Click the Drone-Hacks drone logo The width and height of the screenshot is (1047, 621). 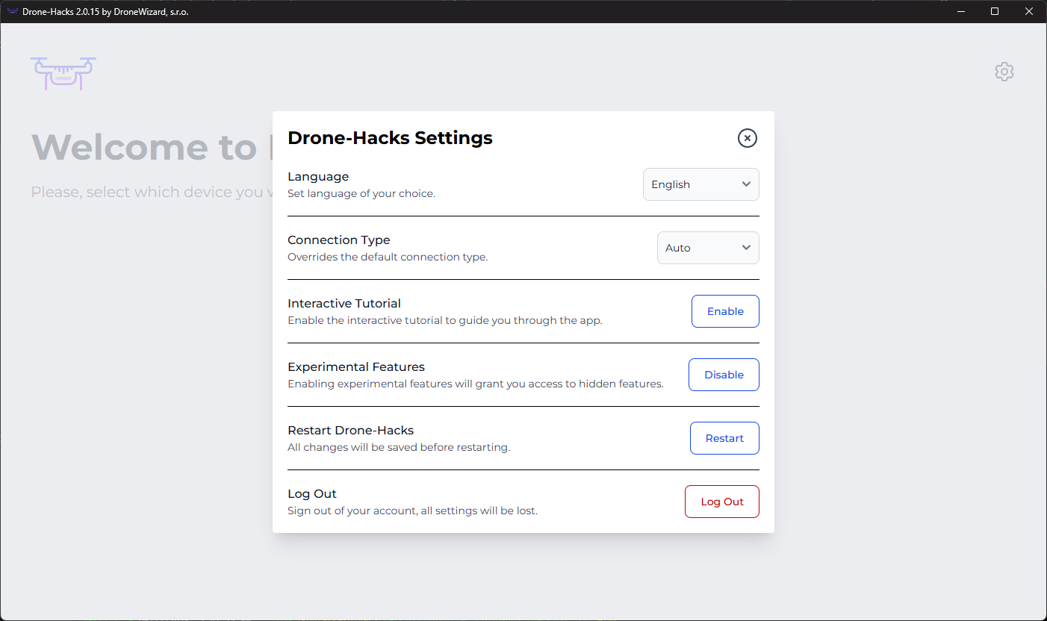pos(63,73)
